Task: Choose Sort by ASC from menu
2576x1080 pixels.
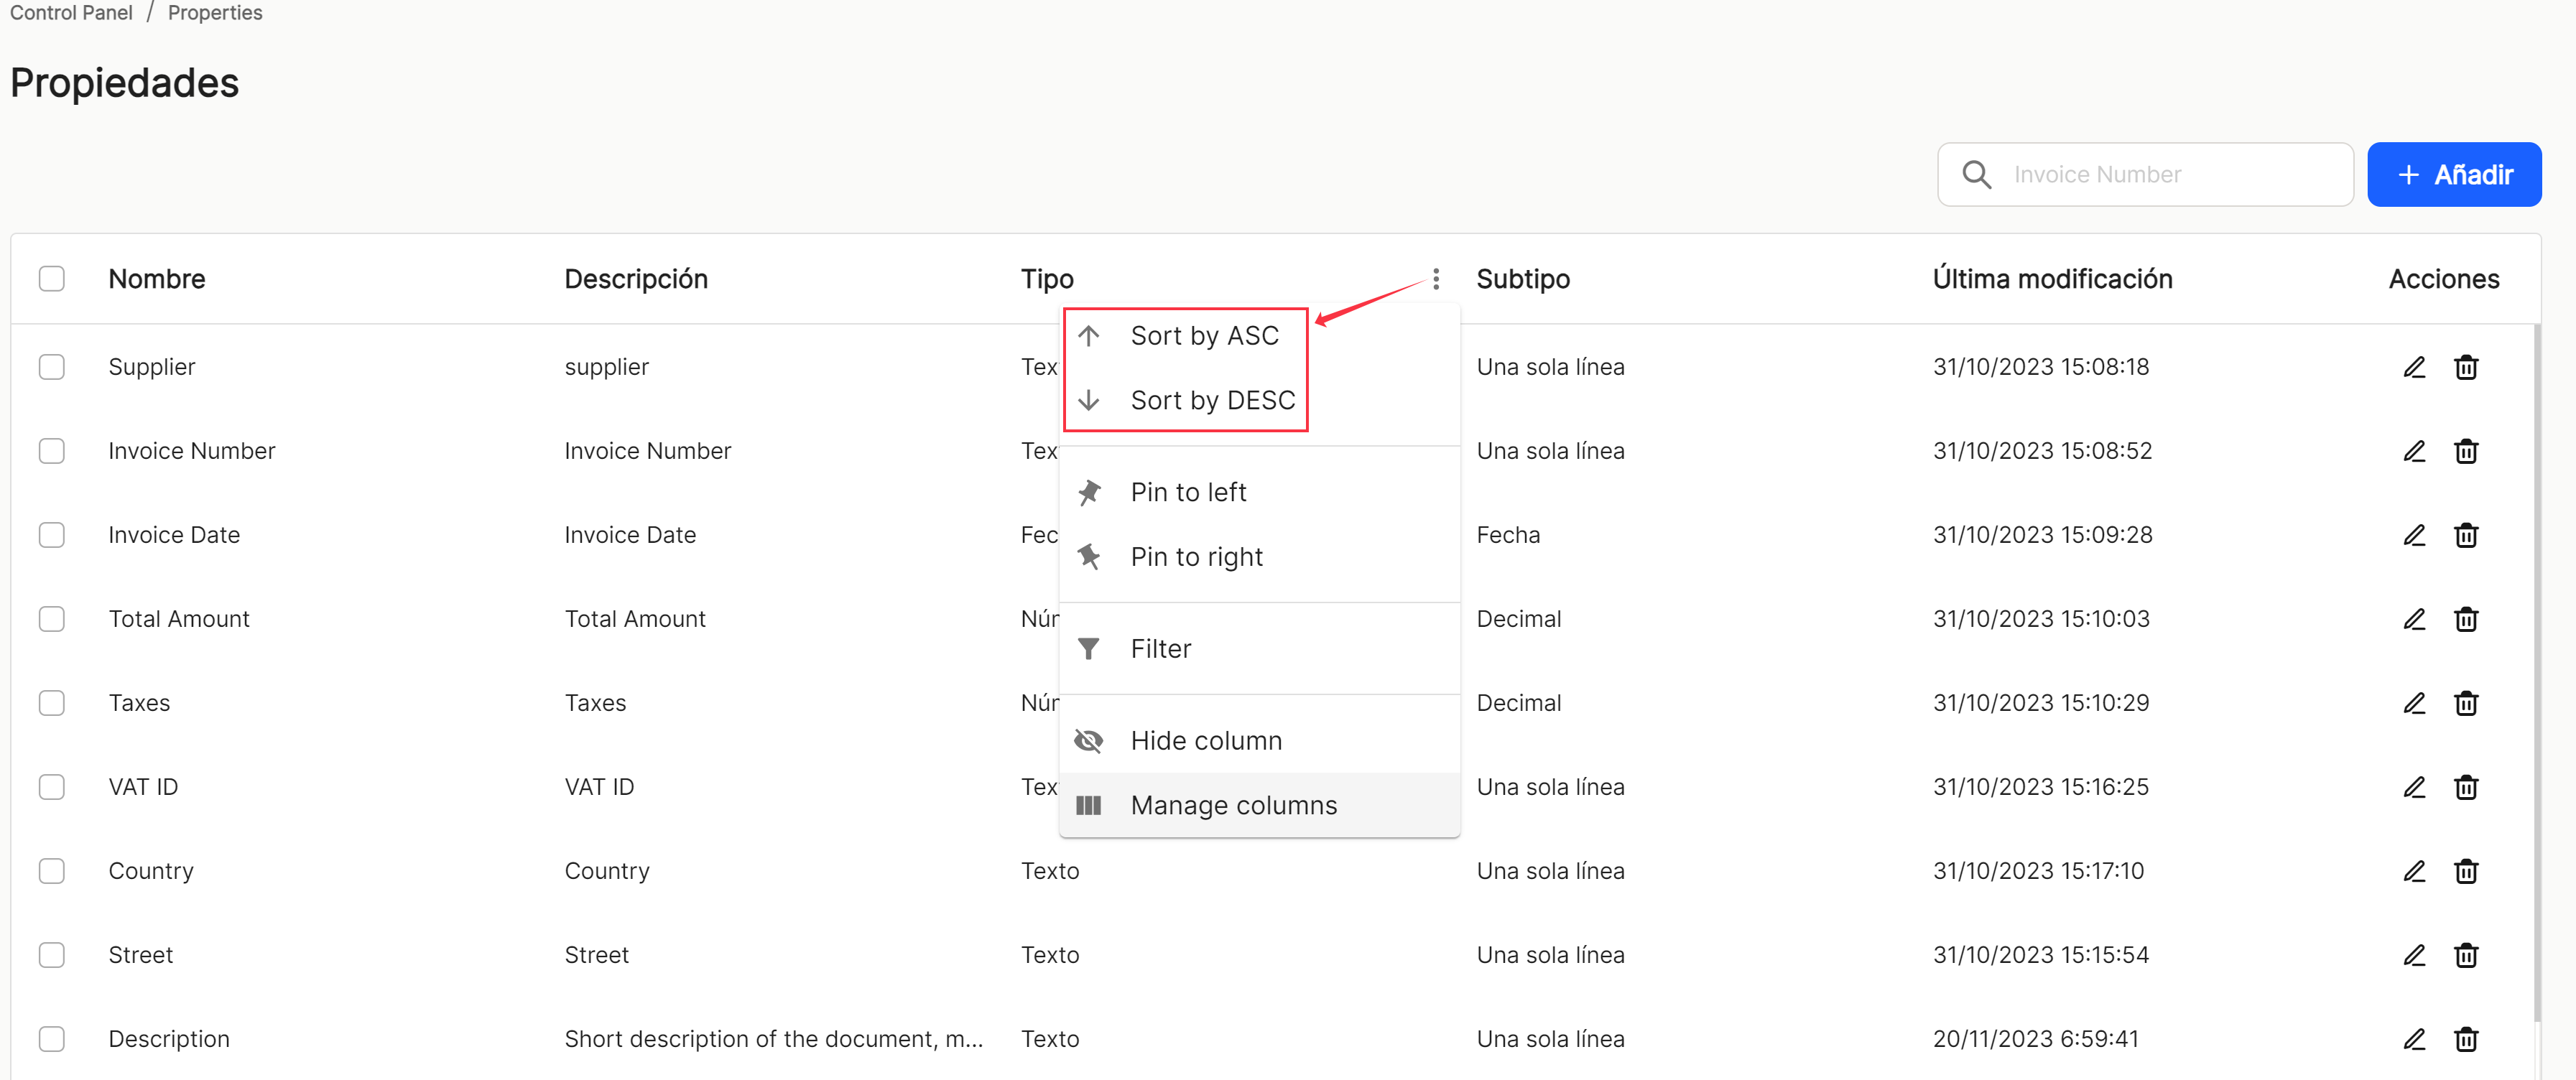Action: 1259,336
